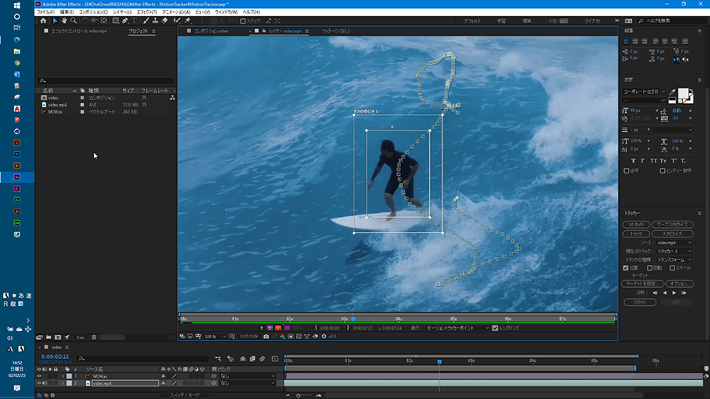Select the Hand tool in the toolbar
This screenshot has height=399, width=710.
click(x=63, y=21)
